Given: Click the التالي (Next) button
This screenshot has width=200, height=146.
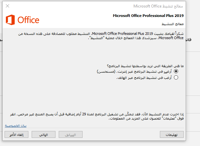Looking at the screenshot, I should point(43,135).
